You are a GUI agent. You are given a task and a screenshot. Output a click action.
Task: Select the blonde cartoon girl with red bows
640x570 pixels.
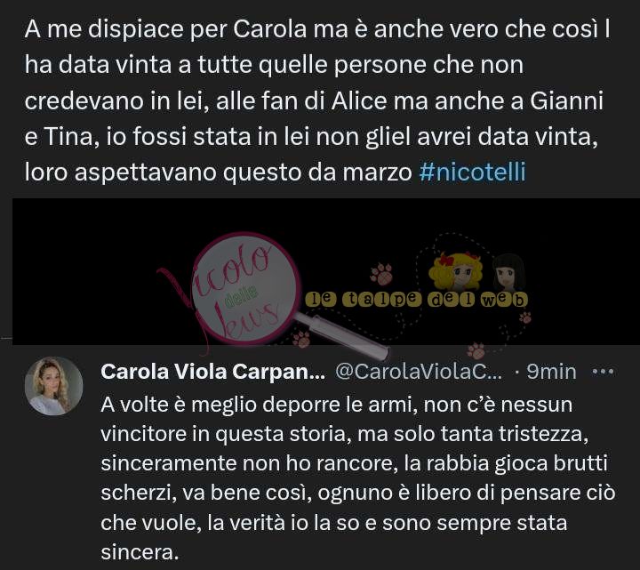(456, 271)
